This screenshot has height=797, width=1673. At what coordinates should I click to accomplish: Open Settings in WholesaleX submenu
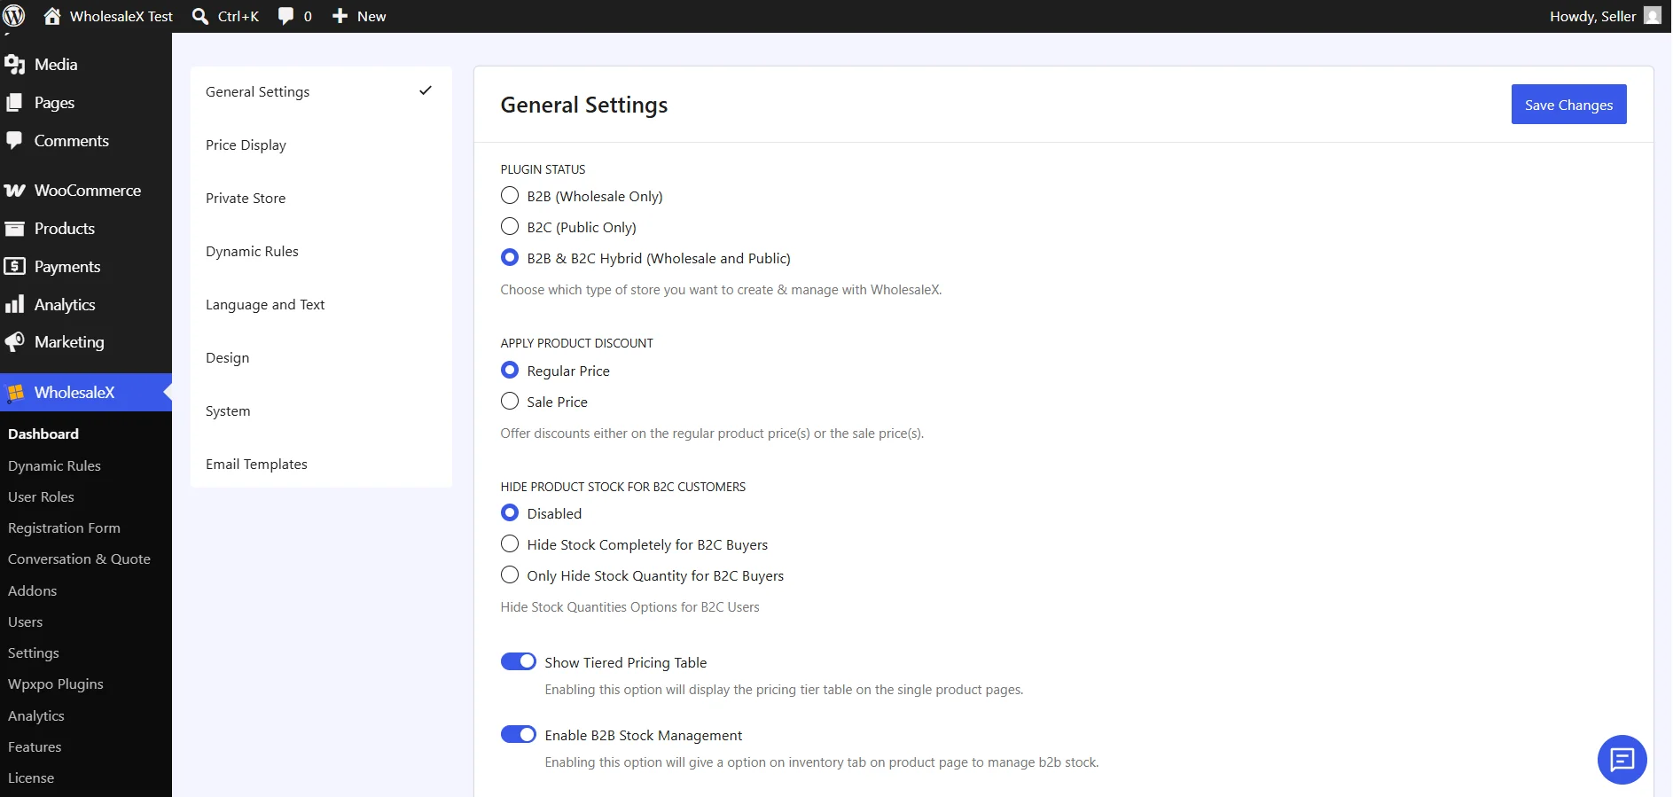pyautogui.click(x=86, y=652)
